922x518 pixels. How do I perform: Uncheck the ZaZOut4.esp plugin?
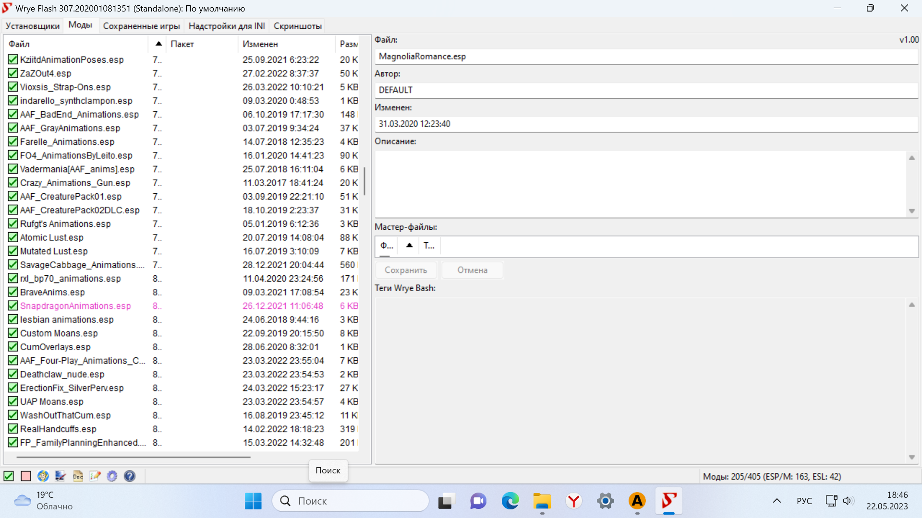pyautogui.click(x=13, y=73)
